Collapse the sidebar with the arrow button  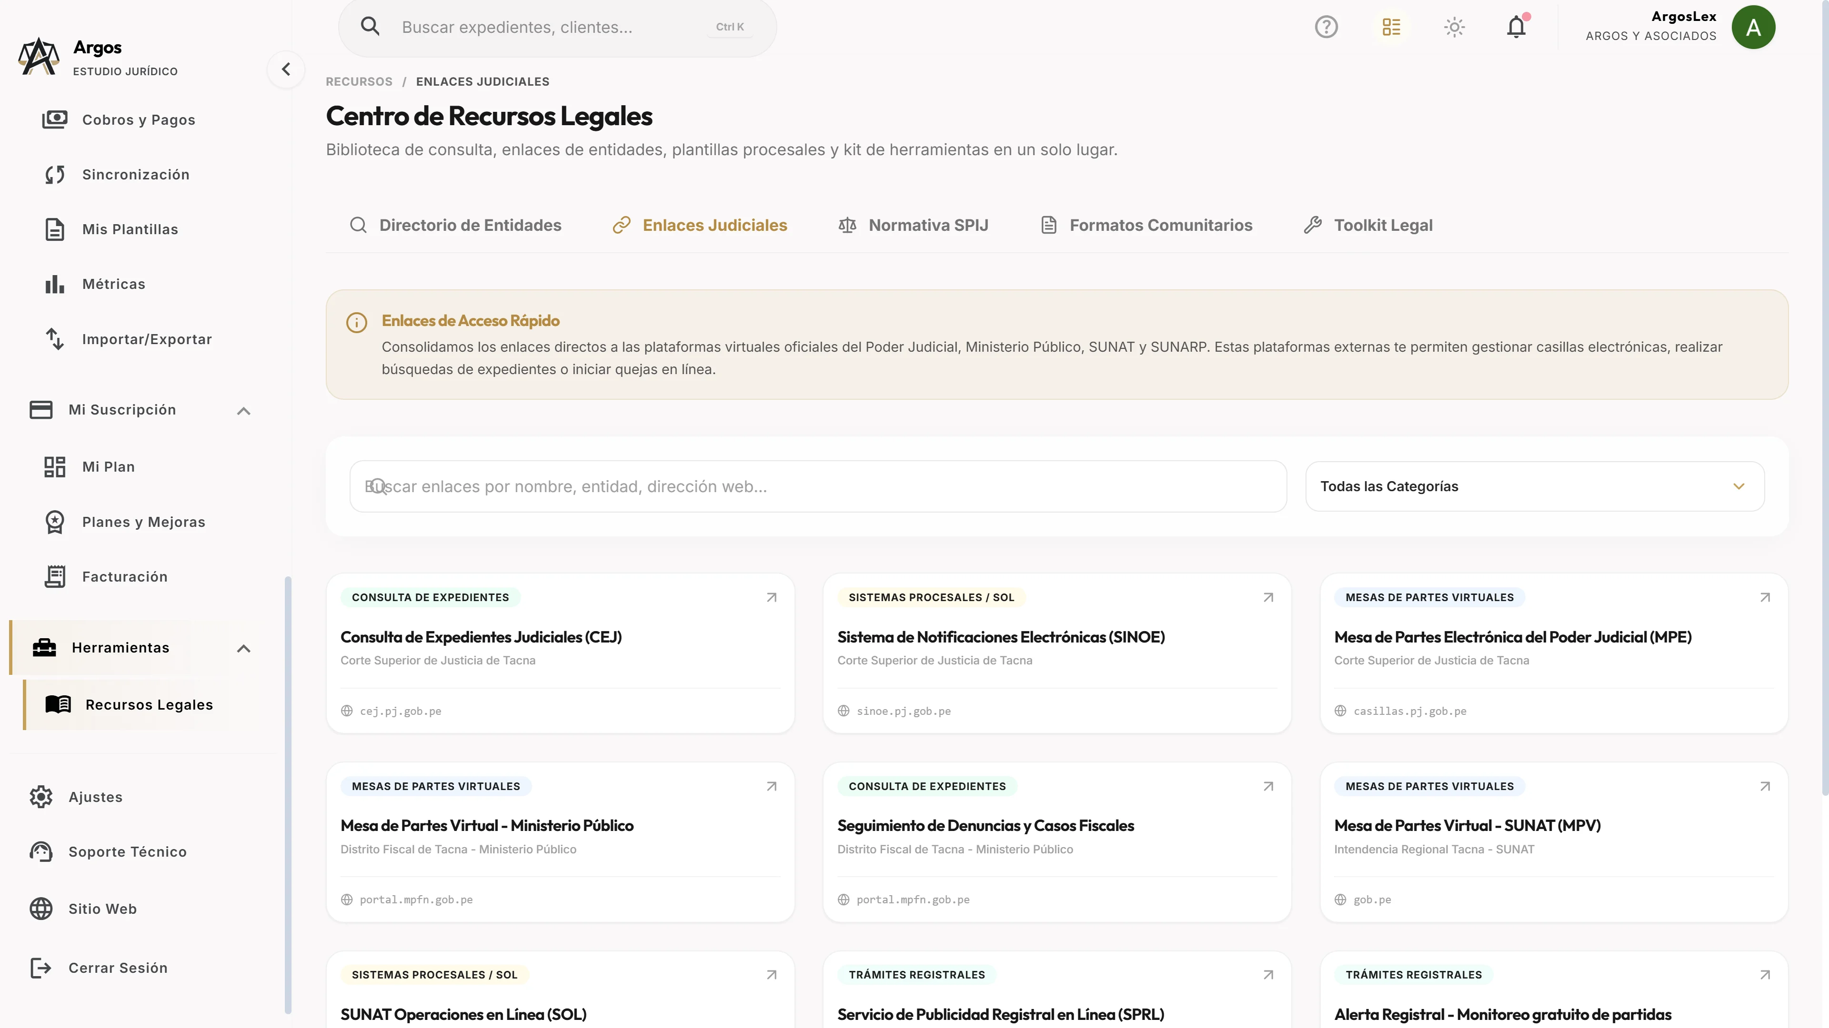286,69
